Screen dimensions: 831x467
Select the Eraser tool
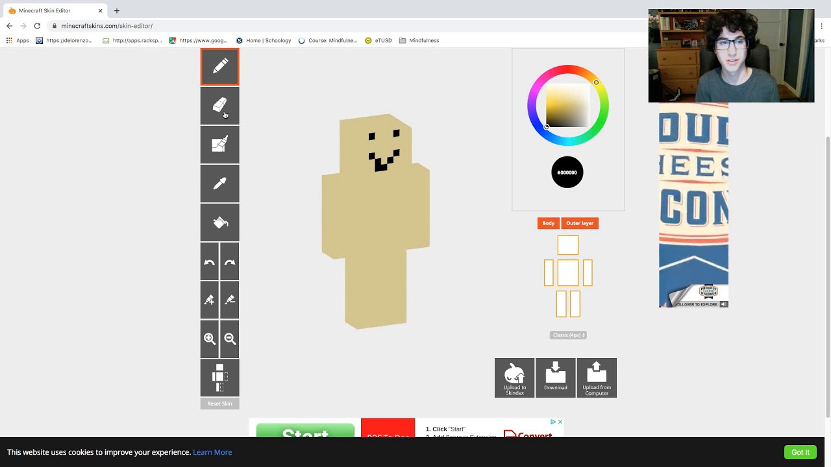point(219,105)
